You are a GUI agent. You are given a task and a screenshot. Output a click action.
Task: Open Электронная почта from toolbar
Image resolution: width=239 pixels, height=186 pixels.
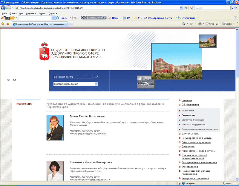pos(158,18)
